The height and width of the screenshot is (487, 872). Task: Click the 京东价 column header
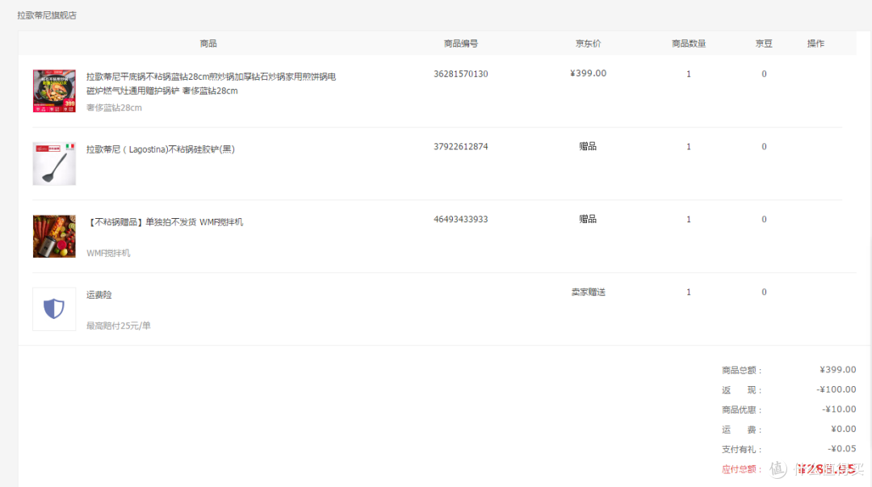point(589,44)
